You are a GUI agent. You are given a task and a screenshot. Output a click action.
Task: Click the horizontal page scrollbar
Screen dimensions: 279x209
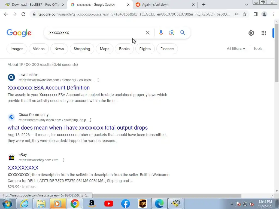(x=167, y=196)
